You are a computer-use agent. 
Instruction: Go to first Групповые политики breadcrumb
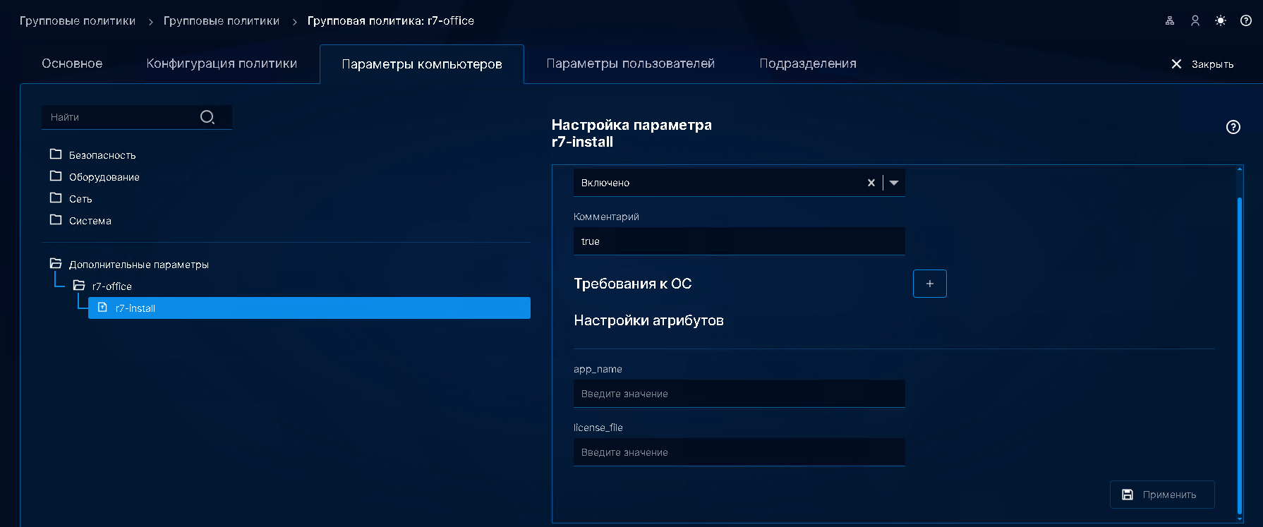78,21
